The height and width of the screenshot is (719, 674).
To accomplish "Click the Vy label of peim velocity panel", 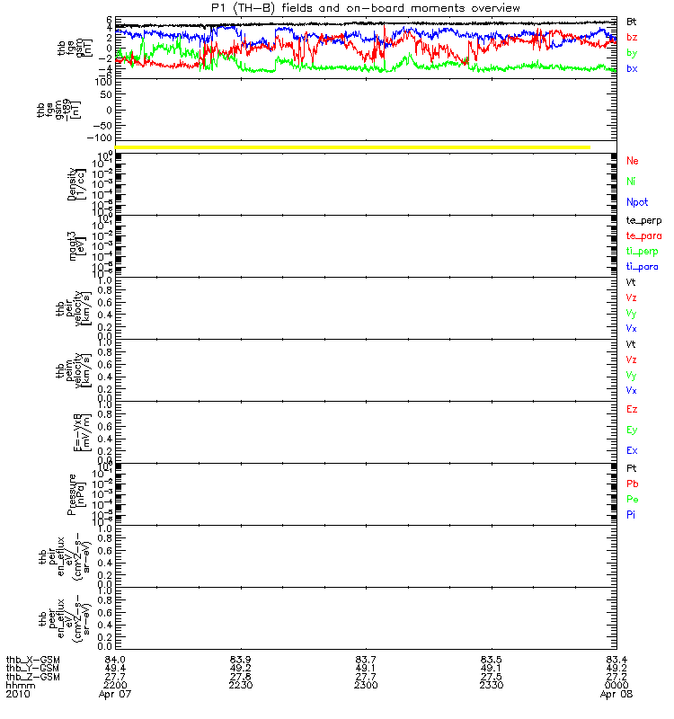I will [x=632, y=376].
